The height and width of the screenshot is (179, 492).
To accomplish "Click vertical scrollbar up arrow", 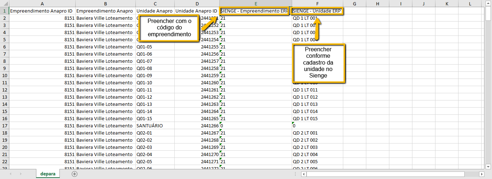I will pos(488,3).
